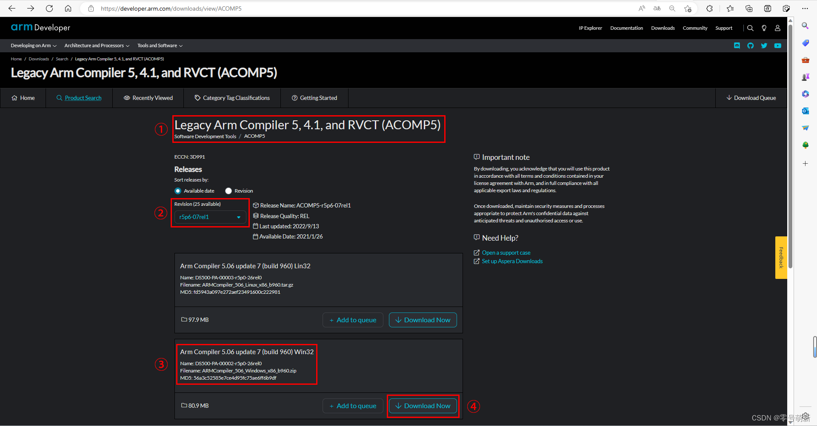Expand Architecture and Processors menu

point(97,45)
